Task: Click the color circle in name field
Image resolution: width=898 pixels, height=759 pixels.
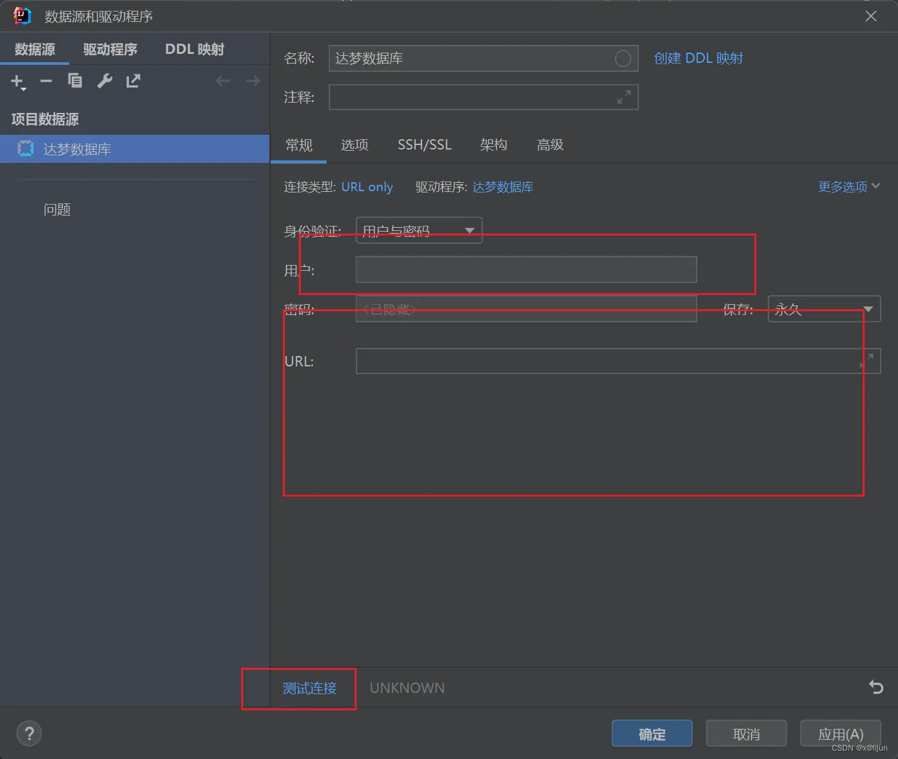Action: [x=623, y=58]
